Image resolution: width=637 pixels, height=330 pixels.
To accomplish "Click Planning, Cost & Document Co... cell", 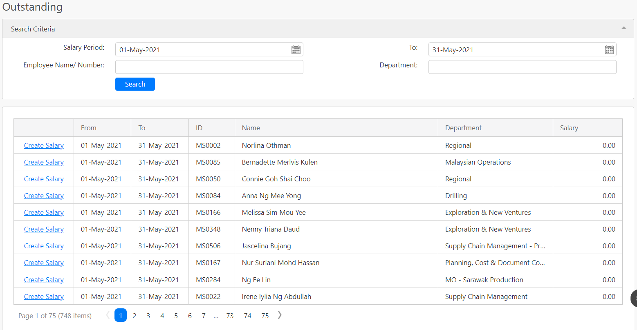I will pos(496,263).
